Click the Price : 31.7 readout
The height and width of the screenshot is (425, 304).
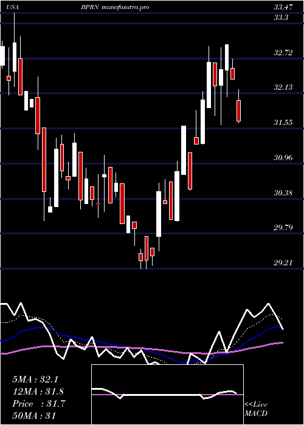pyautogui.click(x=38, y=404)
